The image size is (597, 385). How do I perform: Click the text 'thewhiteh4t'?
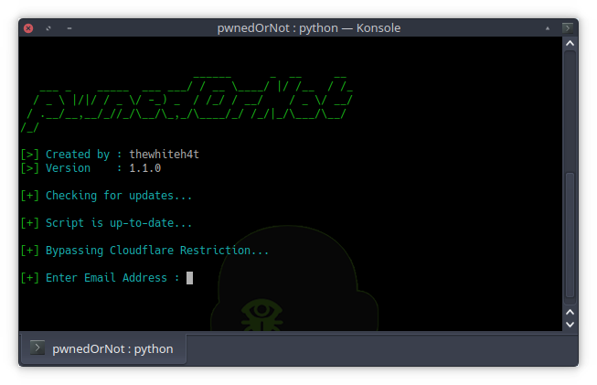tap(164, 155)
